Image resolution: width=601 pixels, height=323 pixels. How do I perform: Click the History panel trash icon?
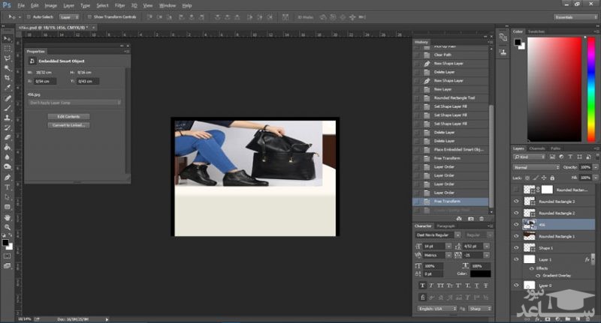tap(482, 218)
